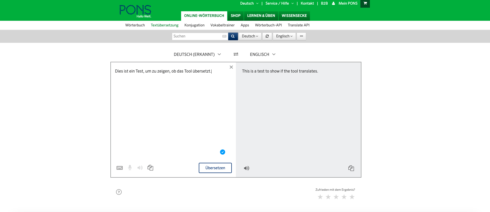The image size is (490, 212).
Task: Go to Wörterbuch submenu item
Action: pos(135,25)
